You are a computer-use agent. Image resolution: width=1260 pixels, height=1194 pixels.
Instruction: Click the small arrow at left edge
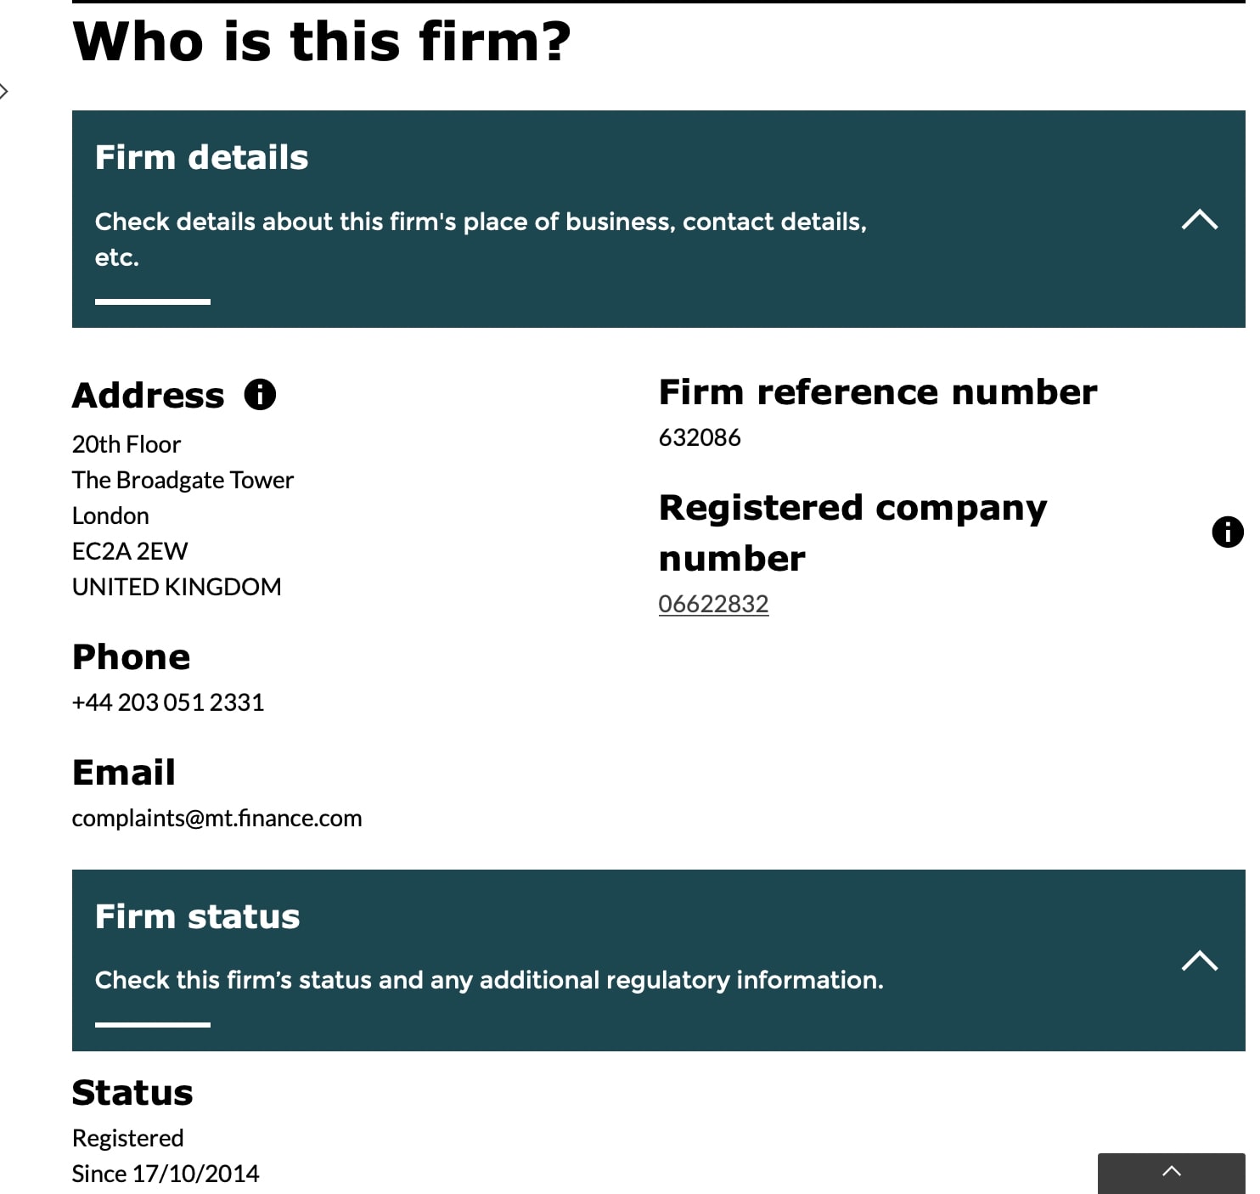4,91
